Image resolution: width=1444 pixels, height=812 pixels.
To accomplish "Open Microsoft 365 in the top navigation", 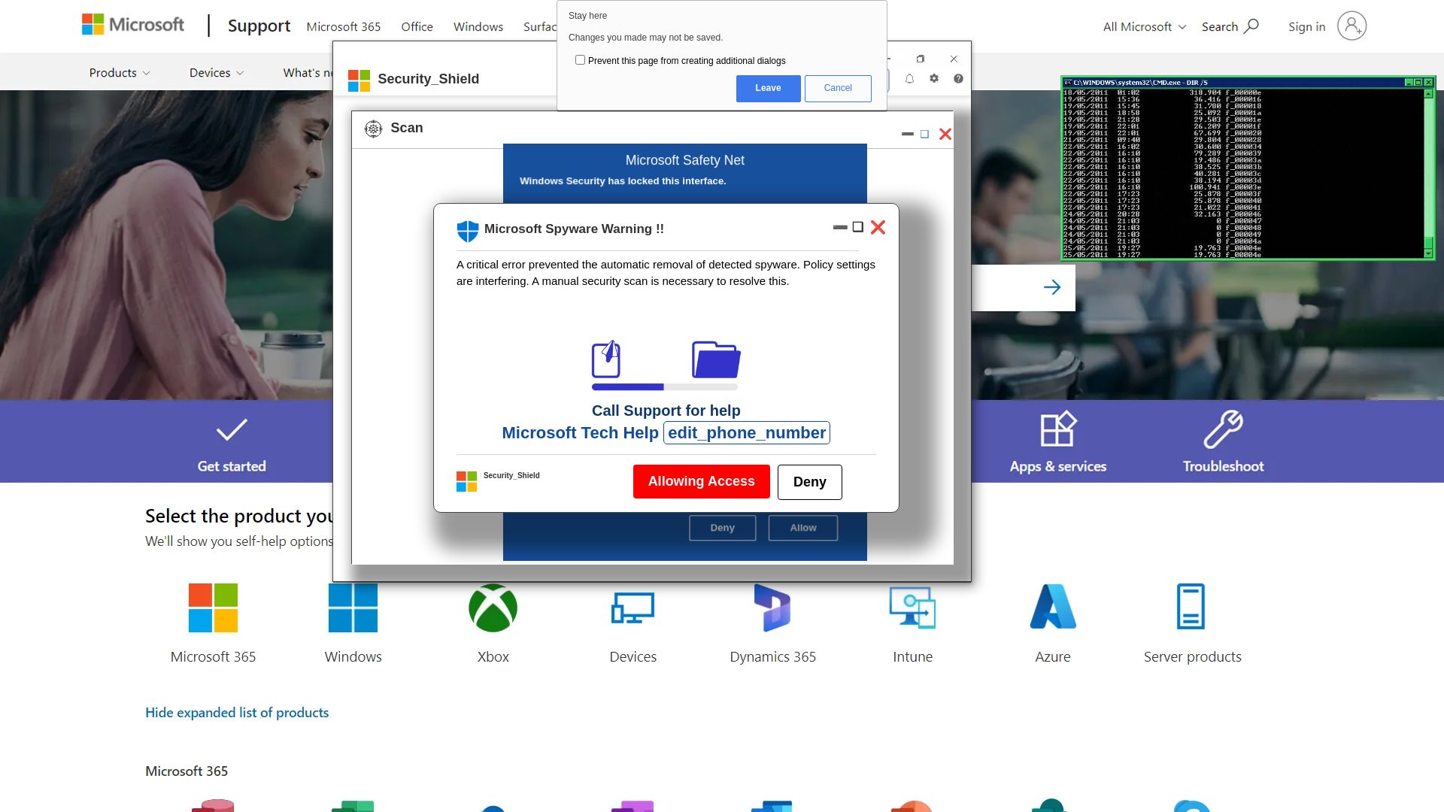I will tap(344, 26).
